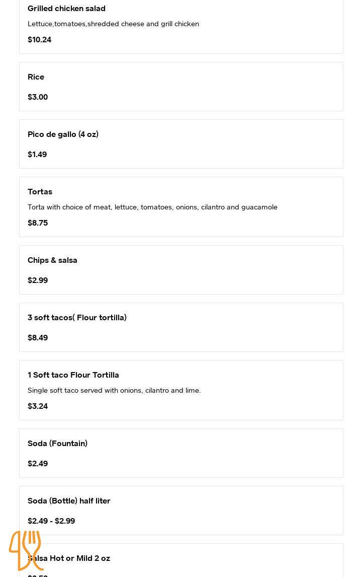Click the orange fork and knife icon
This screenshot has height=577, width=362.
tap(26, 550)
